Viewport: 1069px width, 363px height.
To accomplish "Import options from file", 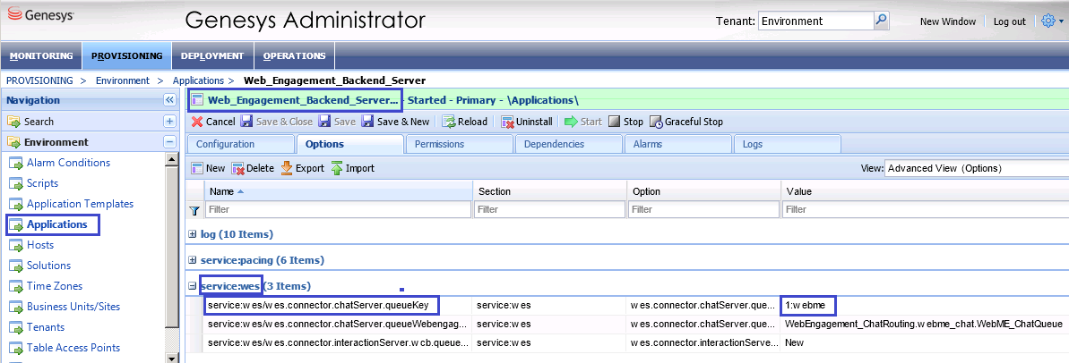I will coord(353,168).
